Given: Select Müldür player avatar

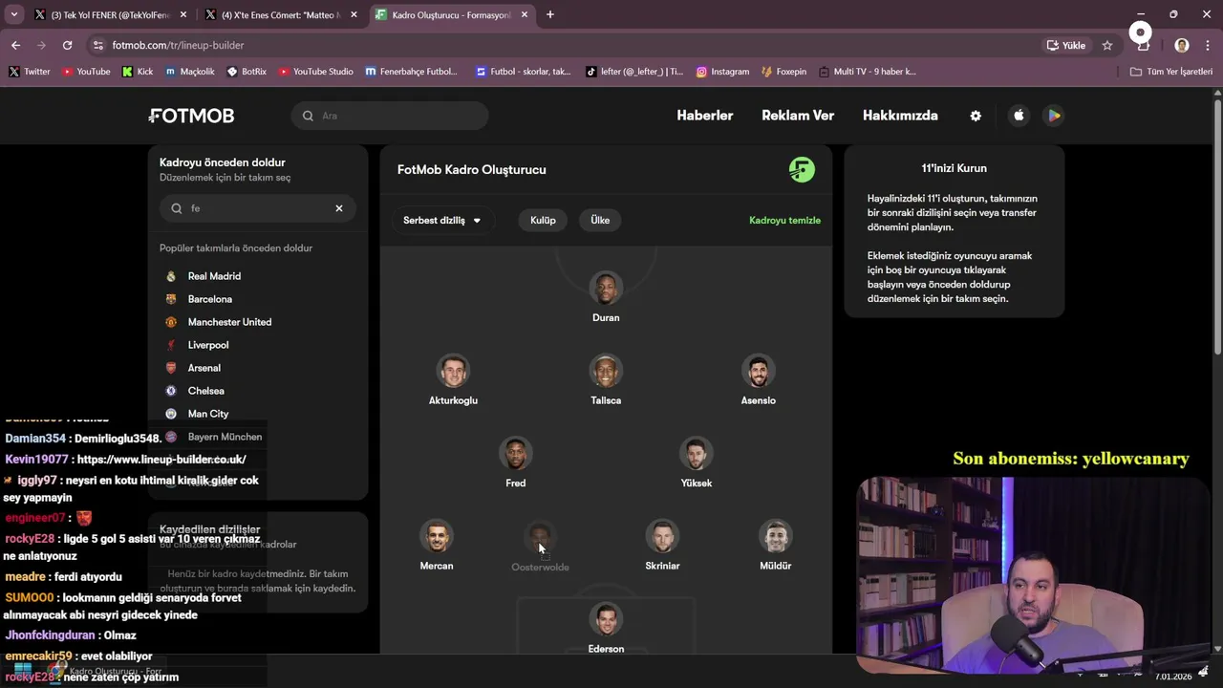Looking at the screenshot, I should [x=776, y=536].
